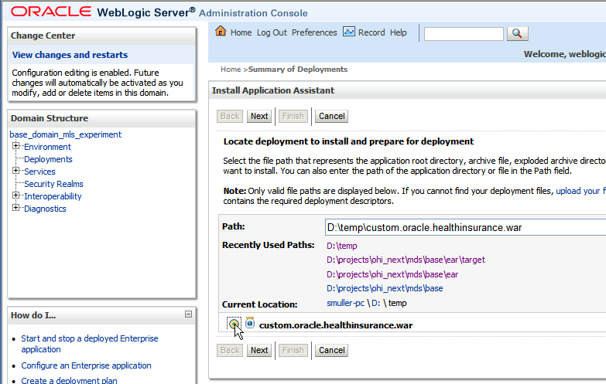Open Diagnostics in Domain Structure
606x384 pixels.
pyautogui.click(x=45, y=209)
